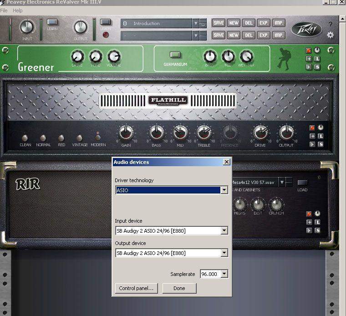Click the bottom row EXP. button
Screen dimensions: 346x316
264,36
